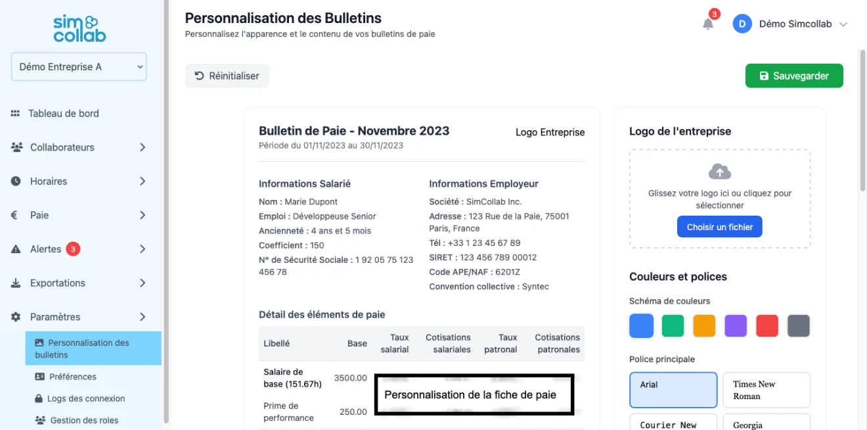Click the Collaborateurs people icon
This screenshot has height=430, width=867.
pyautogui.click(x=16, y=147)
